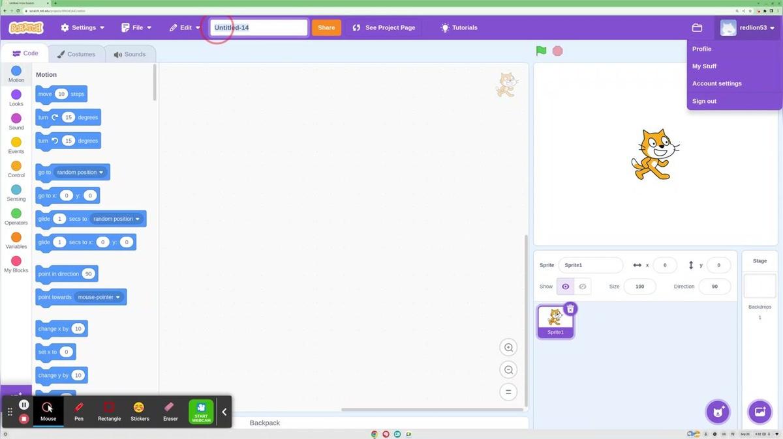The image size is (783, 439).
Task: Click the zoom in magnifier icon
Action: pos(508,347)
